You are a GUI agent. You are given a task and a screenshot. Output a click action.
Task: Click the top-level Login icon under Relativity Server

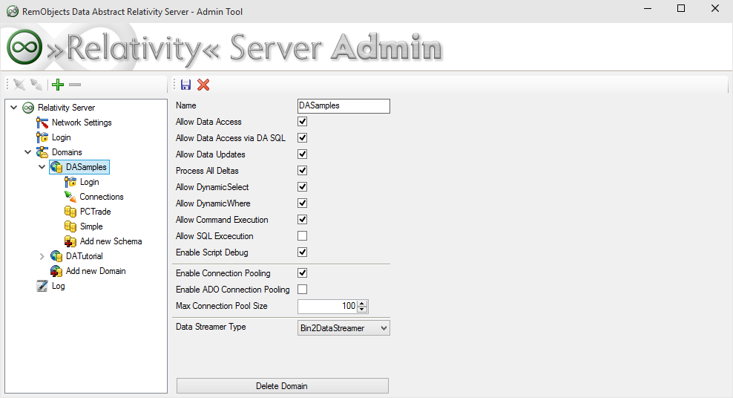(42, 137)
